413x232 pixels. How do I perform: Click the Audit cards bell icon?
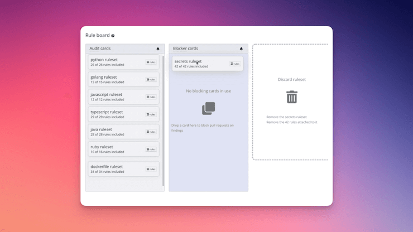click(x=158, y=49)
